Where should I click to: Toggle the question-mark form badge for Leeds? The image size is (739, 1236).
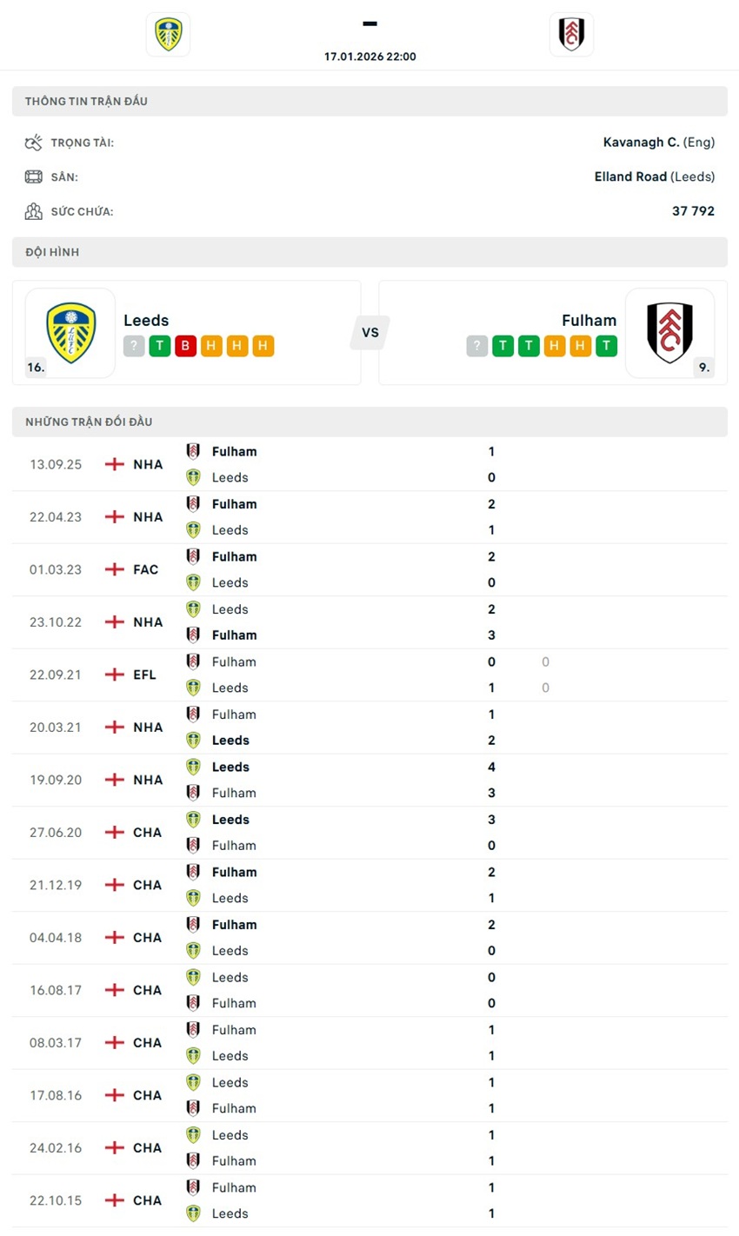tap(133, 345)
